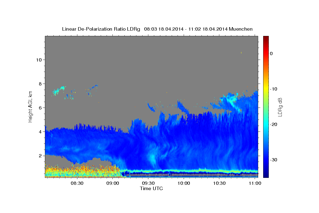The height and width of the screenshot is (213, 319).
Task: Click the noisy red-yellow layer below 1 km
Action: [x=82, y=171]
